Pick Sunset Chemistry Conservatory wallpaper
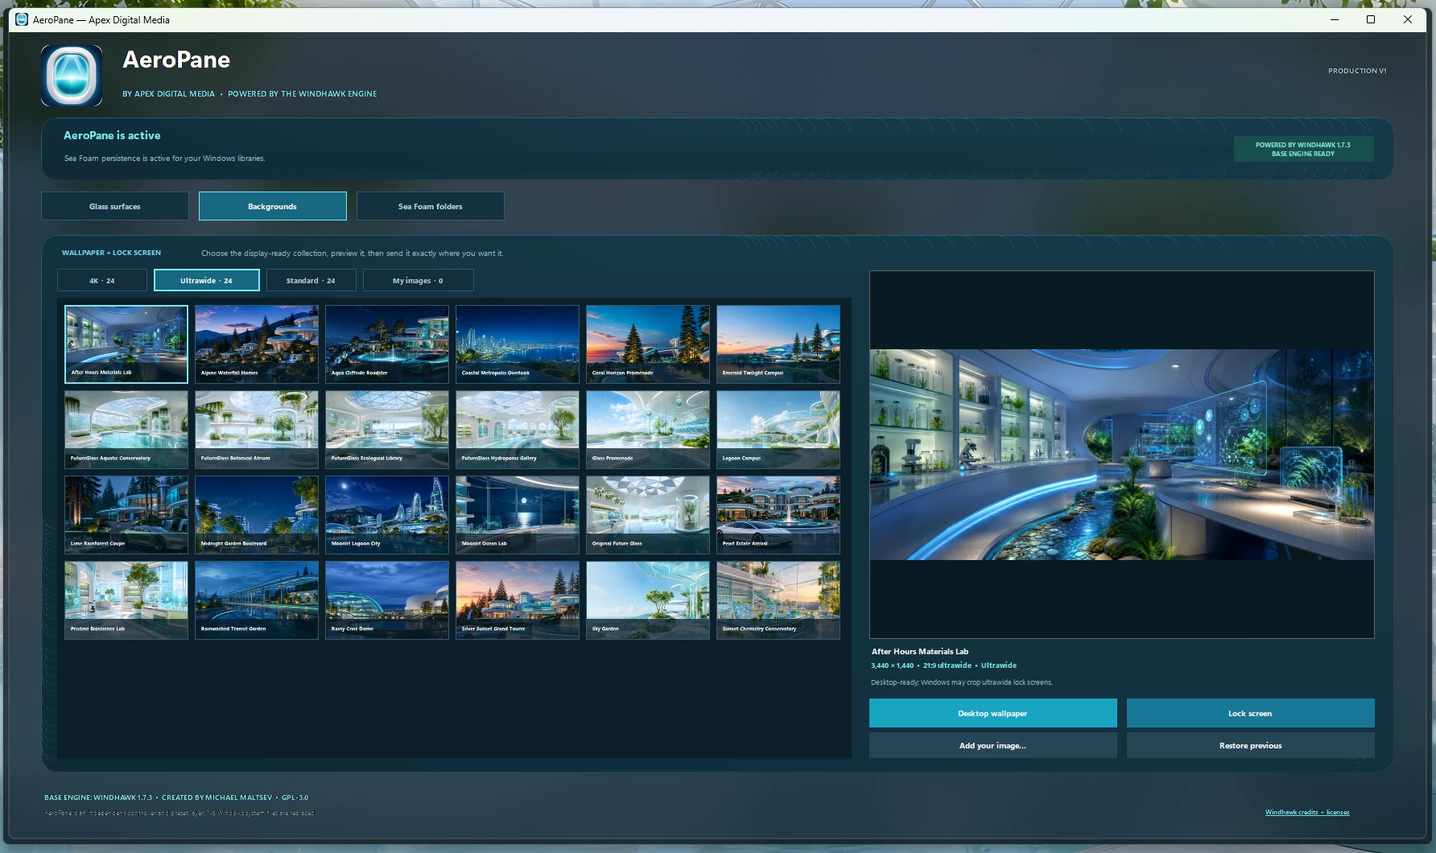Image resolution: width=1436 pixels, height=853 pixels. tap(778, 600)
